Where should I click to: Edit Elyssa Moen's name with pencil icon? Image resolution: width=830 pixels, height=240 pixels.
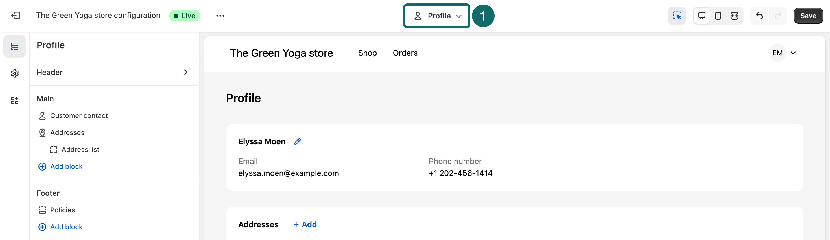[297, 141]
